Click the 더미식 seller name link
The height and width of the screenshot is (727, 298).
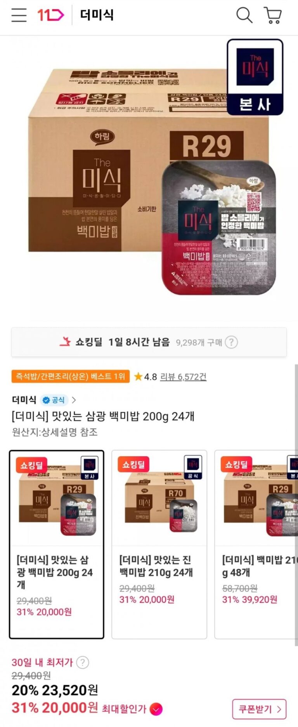[24, 400]
